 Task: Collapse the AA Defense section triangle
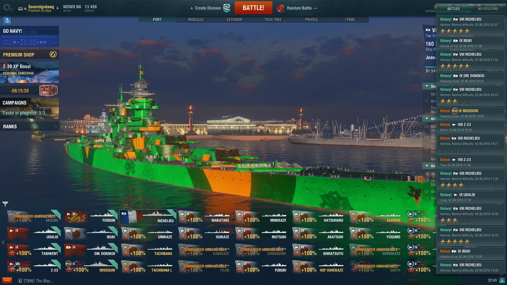427,166
